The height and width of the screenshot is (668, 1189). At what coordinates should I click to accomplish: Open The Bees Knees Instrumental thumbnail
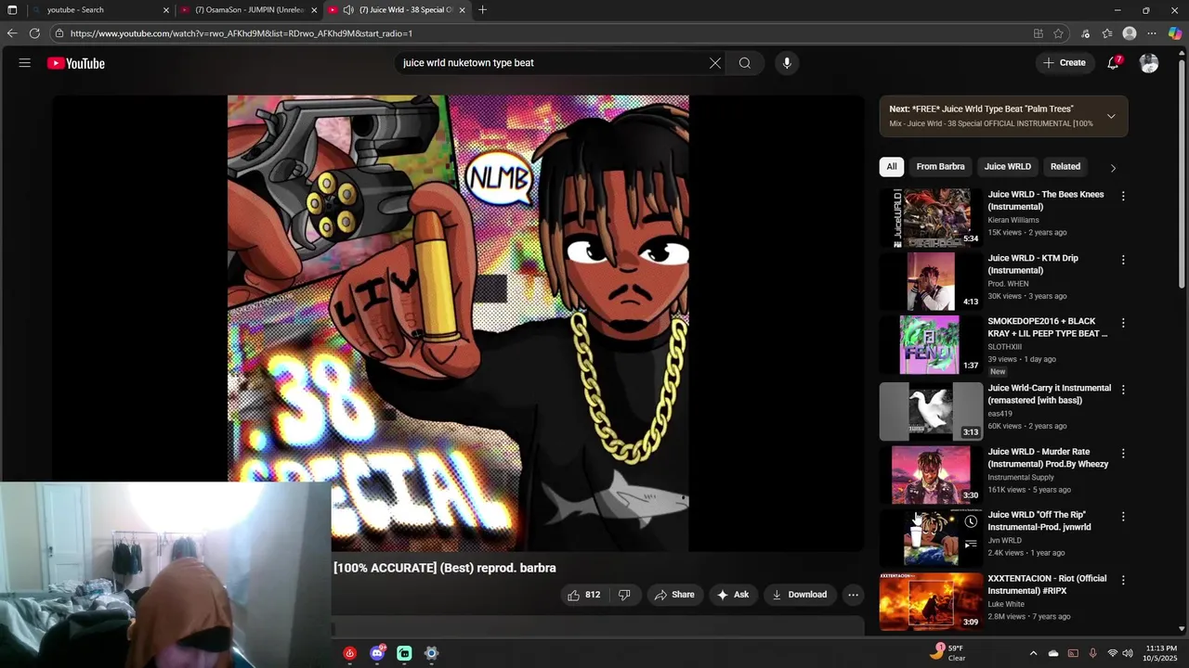click(931, 218)
